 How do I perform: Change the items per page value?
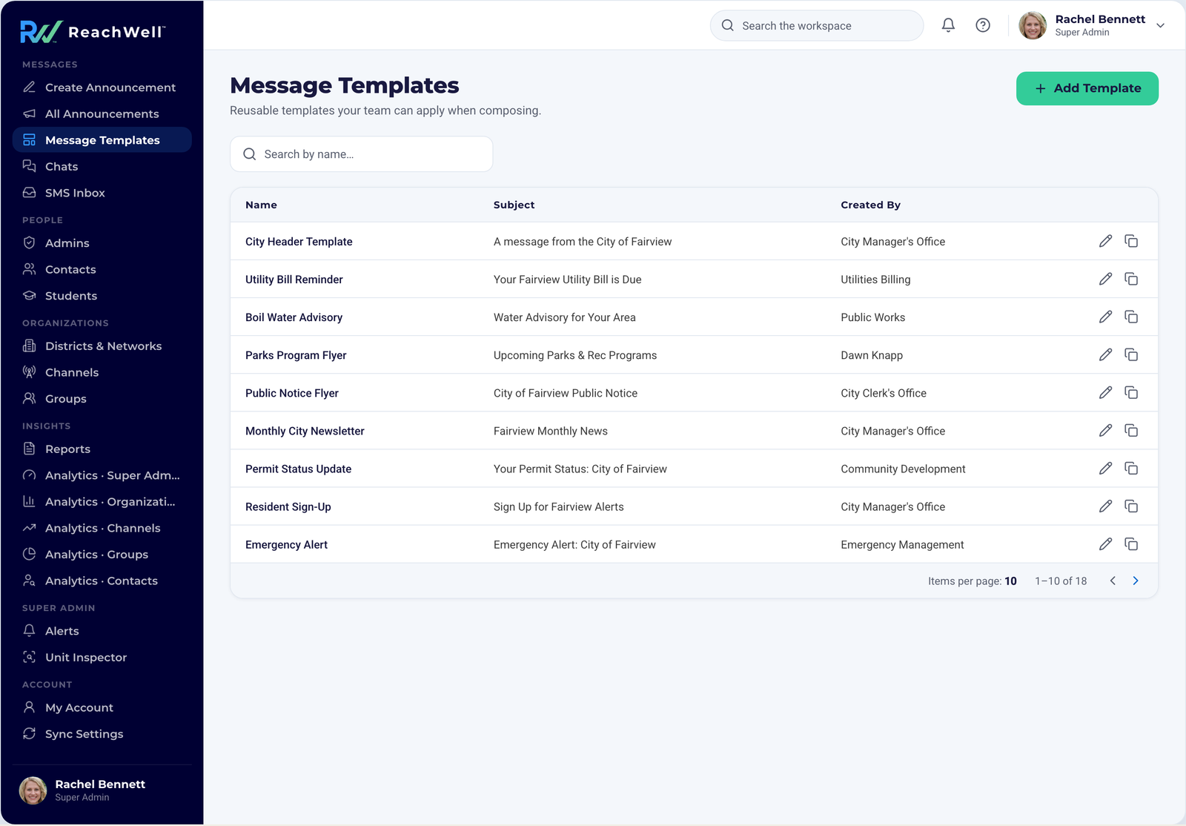[1010, 581]
